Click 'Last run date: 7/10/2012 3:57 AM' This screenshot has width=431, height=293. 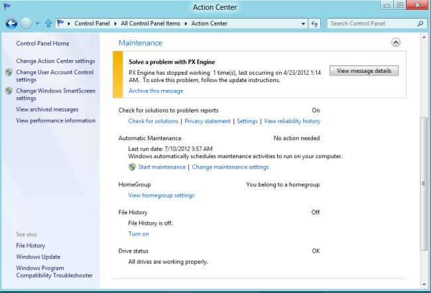click(x=170, y=149)
